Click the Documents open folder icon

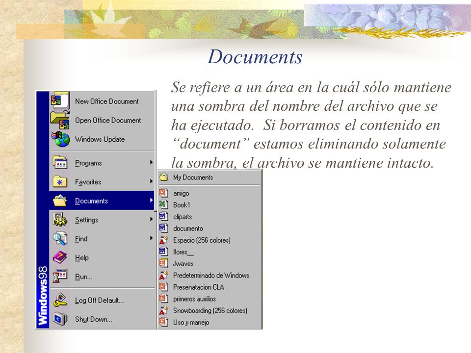click(x=60, y=201)
